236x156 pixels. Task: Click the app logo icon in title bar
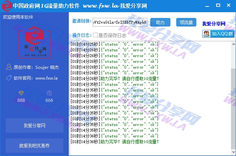coord(6,6)
